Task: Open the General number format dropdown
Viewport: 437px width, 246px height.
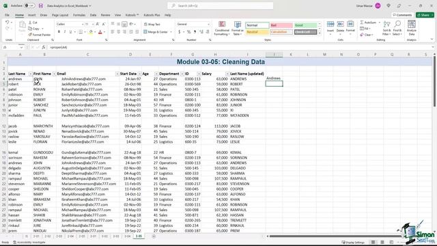Action: tap(208, 25)
